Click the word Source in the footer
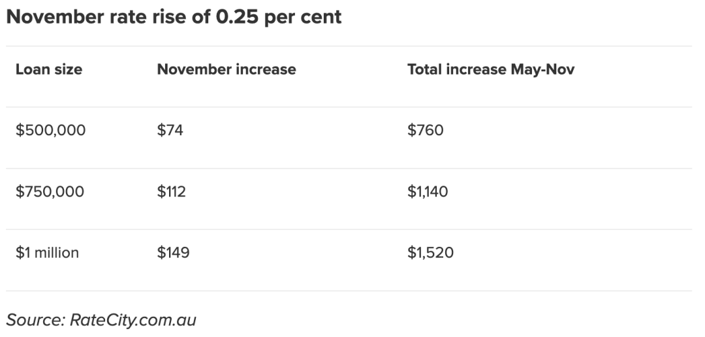 coord(35,320)
